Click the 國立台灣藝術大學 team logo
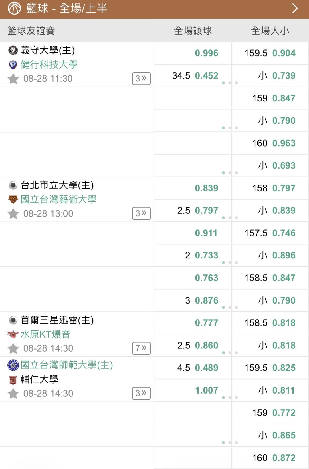309x469 pixels. (13, 199)
